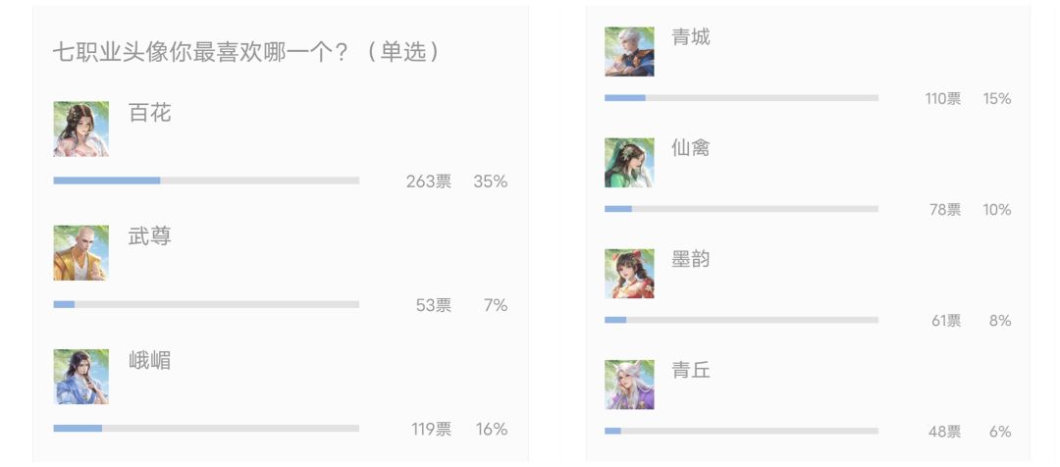Choose the 武尊 option label
Screen dimensions: 1060x467
click(x=150, y=236)
